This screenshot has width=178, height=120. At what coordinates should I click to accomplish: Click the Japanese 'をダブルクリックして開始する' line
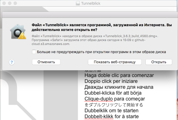[x=114, y=105]
